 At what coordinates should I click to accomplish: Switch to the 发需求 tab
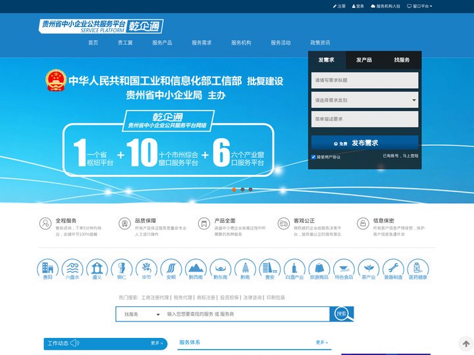(327, 60)
